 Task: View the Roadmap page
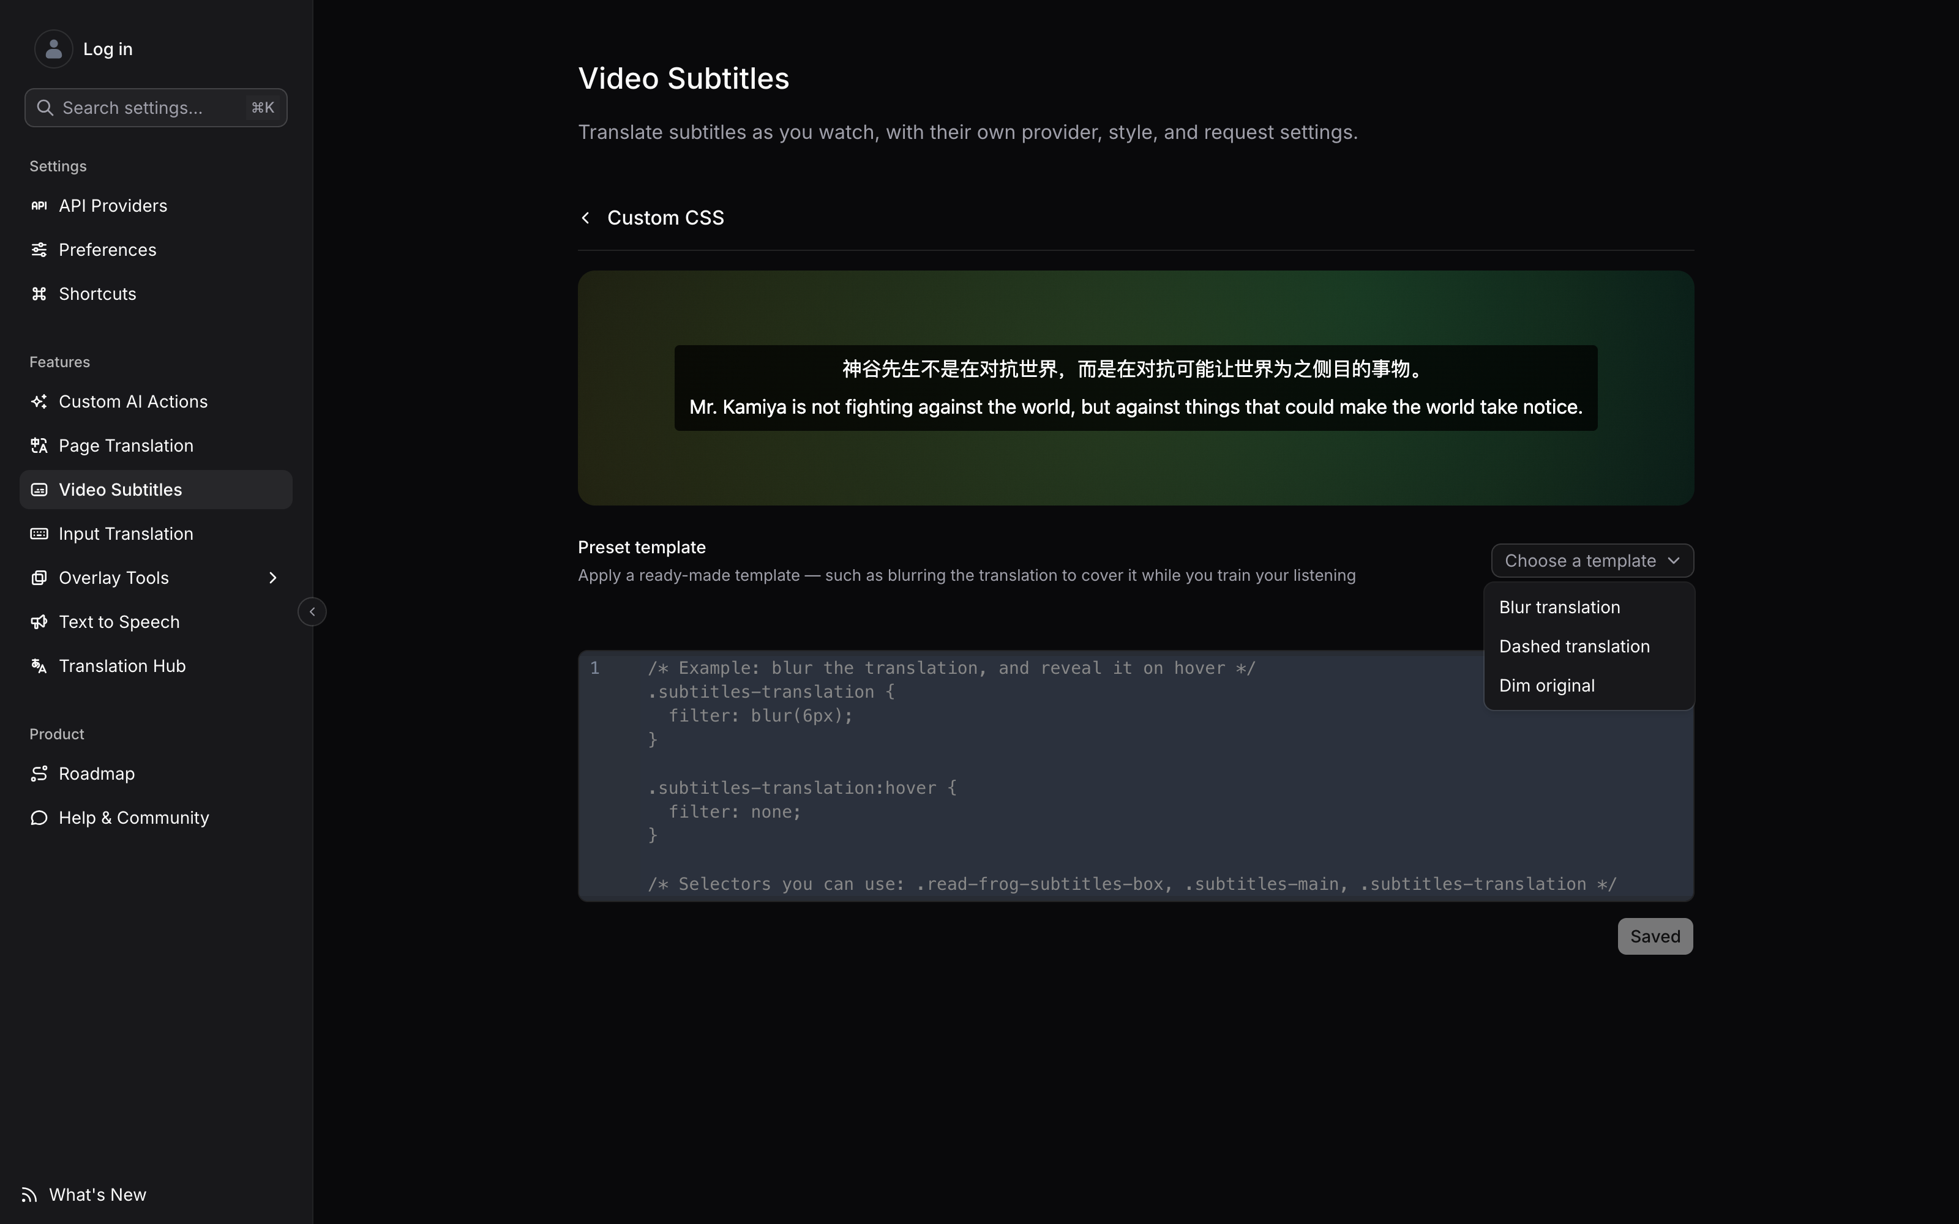156,774
